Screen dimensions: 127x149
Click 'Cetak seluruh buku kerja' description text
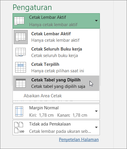55,56
